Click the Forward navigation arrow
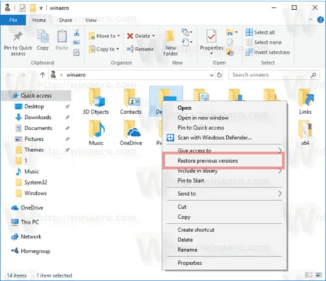 (23, 75)
